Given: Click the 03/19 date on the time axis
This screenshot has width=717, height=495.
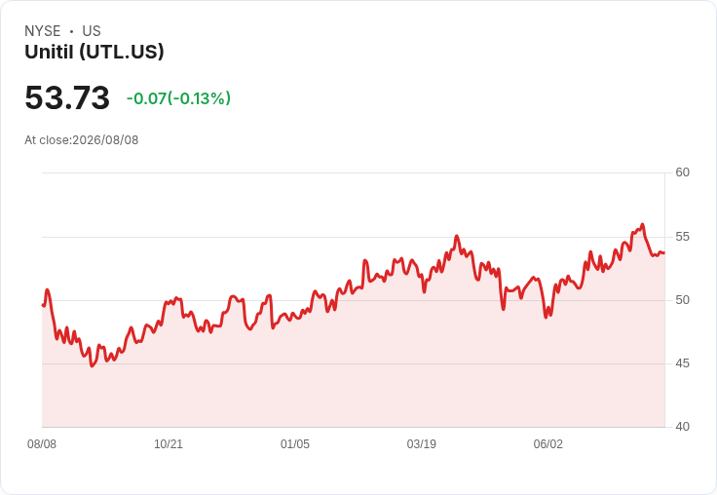Looking at the screenshot, I should pyautogui.click(x=422, y=444).
